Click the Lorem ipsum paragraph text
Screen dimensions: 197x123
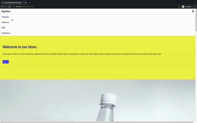[x=82, y=54]
